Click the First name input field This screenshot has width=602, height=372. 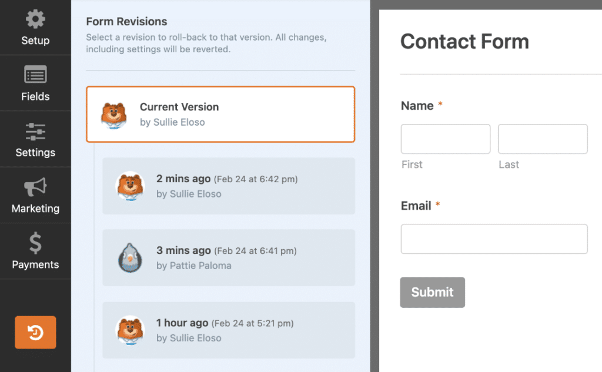click(x=445, y=139)
